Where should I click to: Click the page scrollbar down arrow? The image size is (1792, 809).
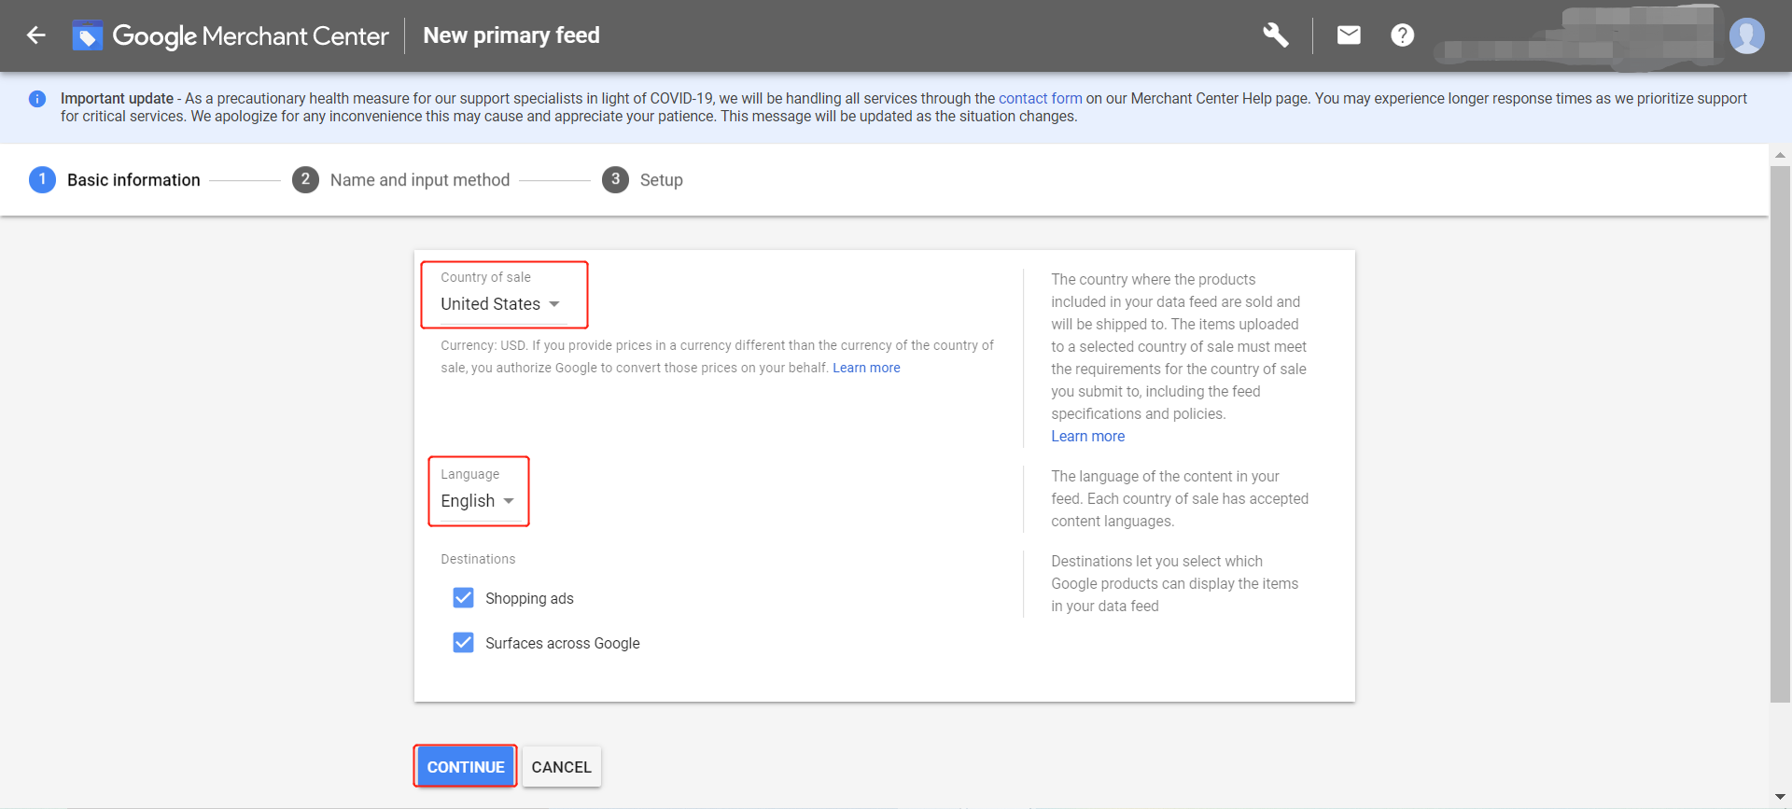click(1780, 797)
